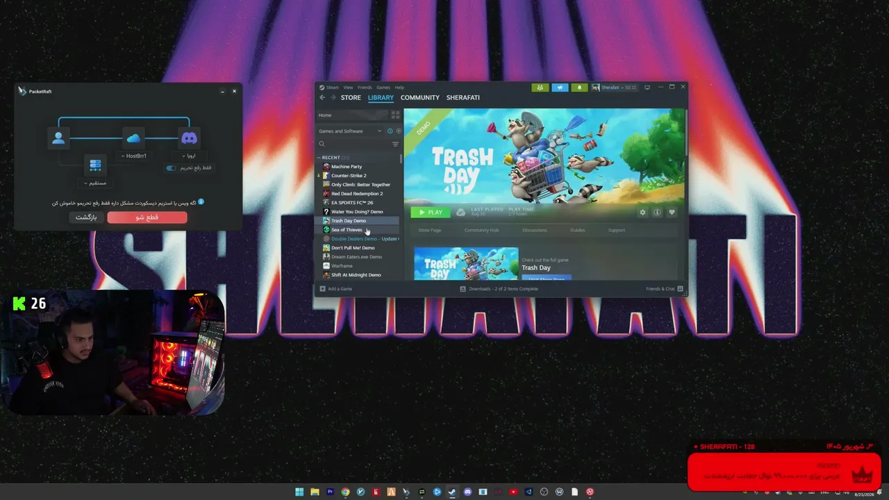Open the Help menu in Steam
Screen dimensions: 889x500
coord(399,87)
